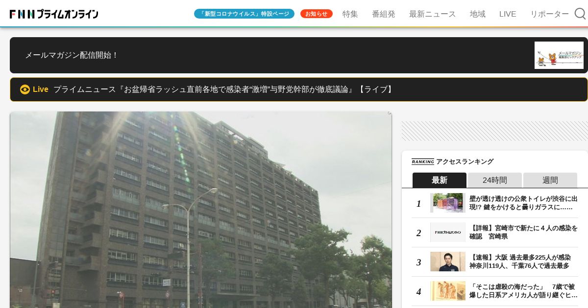Viewport: 588px width, 308px height.
Task: Open the 新型コロナウイルス特設ページ button
Action: pyautogui.click(x=244, y=14)
